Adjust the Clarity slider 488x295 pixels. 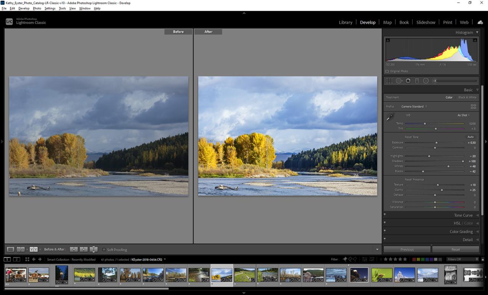click(435, 190)
